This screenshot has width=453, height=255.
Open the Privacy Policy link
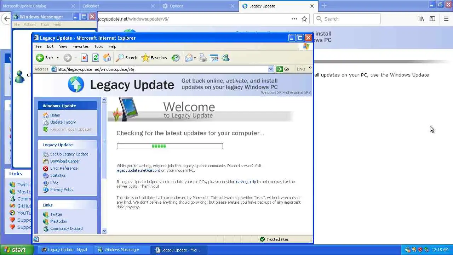point(62,189)
